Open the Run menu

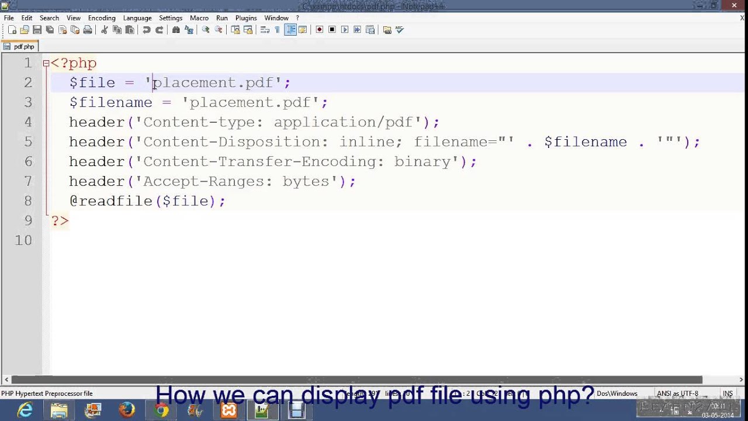(221, 18)
